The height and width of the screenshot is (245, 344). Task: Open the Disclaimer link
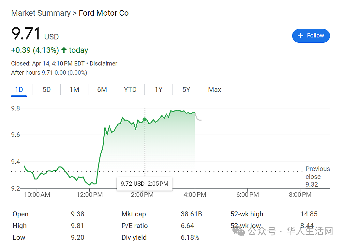(x=103, y=64)
